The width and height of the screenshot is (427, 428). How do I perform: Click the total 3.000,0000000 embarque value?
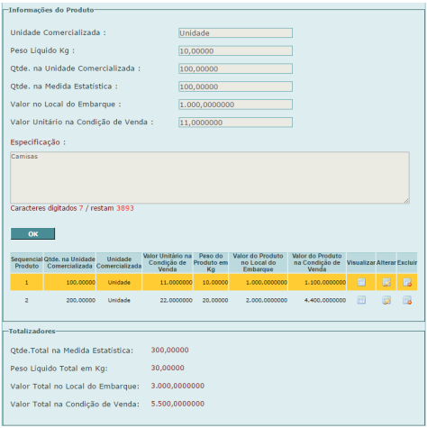point(177,386)
